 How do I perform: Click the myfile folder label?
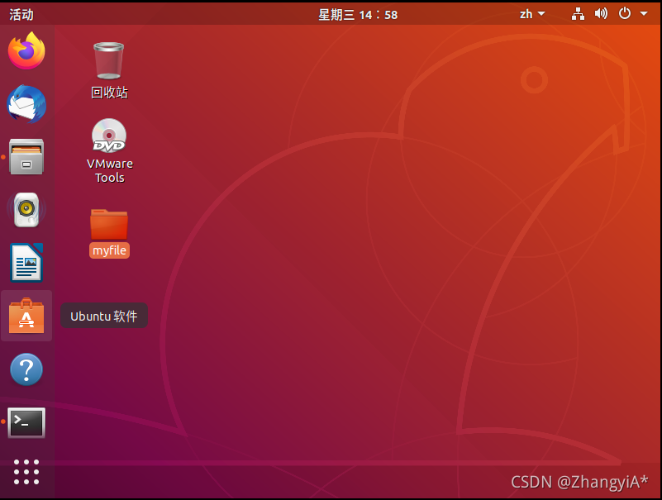click(x=109, y=250)
